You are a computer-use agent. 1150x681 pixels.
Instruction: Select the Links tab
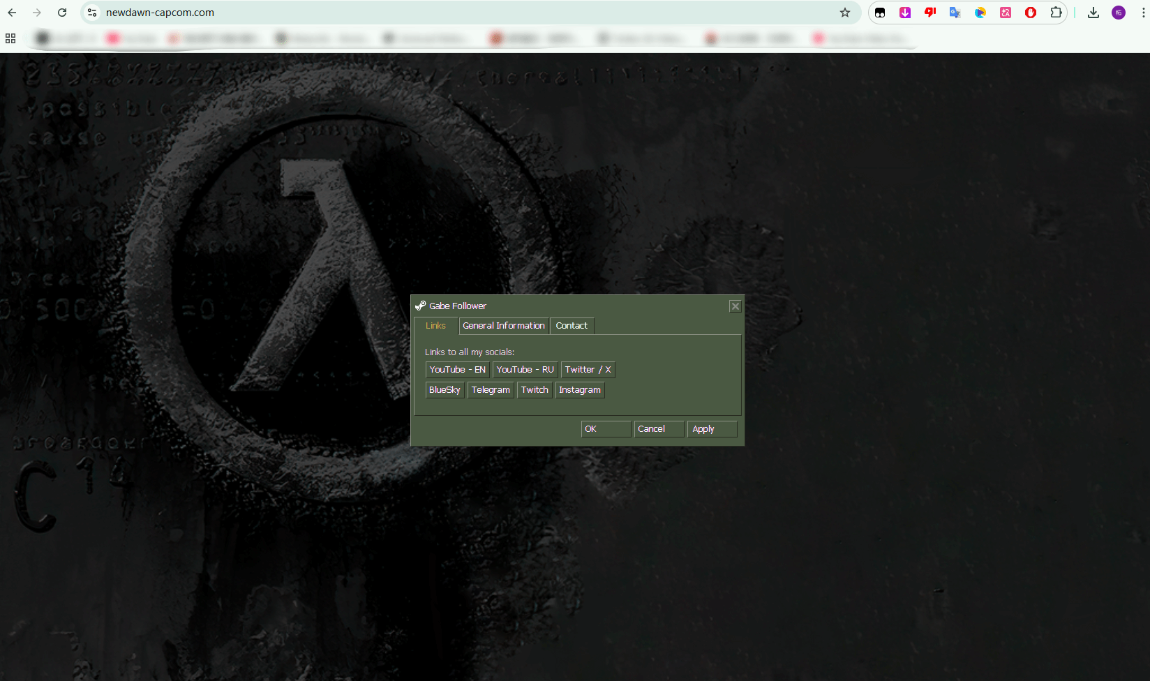(x=435, y=326)
